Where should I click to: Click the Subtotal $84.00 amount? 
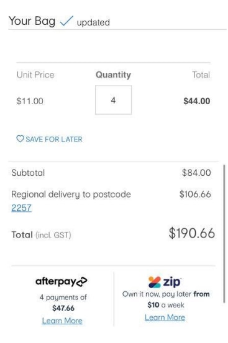tap(196, 173)
